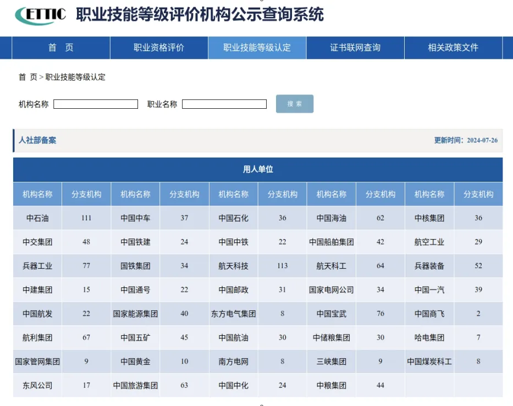
Task: Open the 国家管网集团 entry
Action: pyautogui.click(x=37, y=361)
